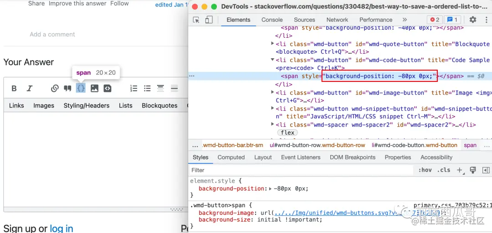This screenshot has height=233, width=492.
Task: Open Images help tab in editor
Action: pyautogui.click(x=44, y=106)
